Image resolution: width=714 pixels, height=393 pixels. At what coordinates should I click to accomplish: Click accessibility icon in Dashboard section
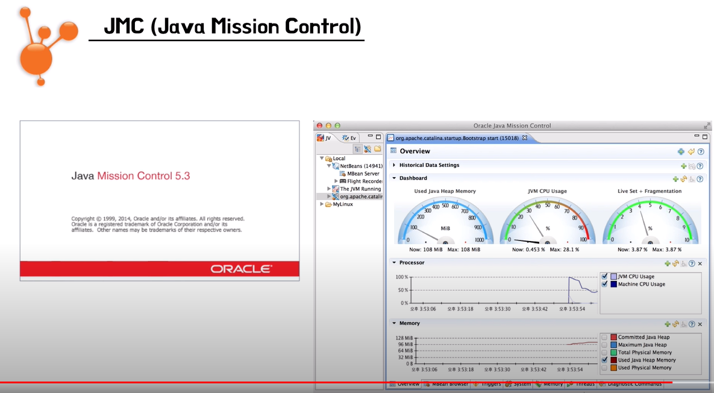click(692, 179)
